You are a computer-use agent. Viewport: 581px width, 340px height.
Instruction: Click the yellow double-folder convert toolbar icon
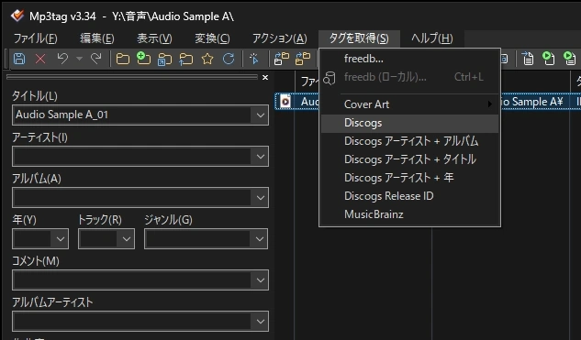coord(303,59)
